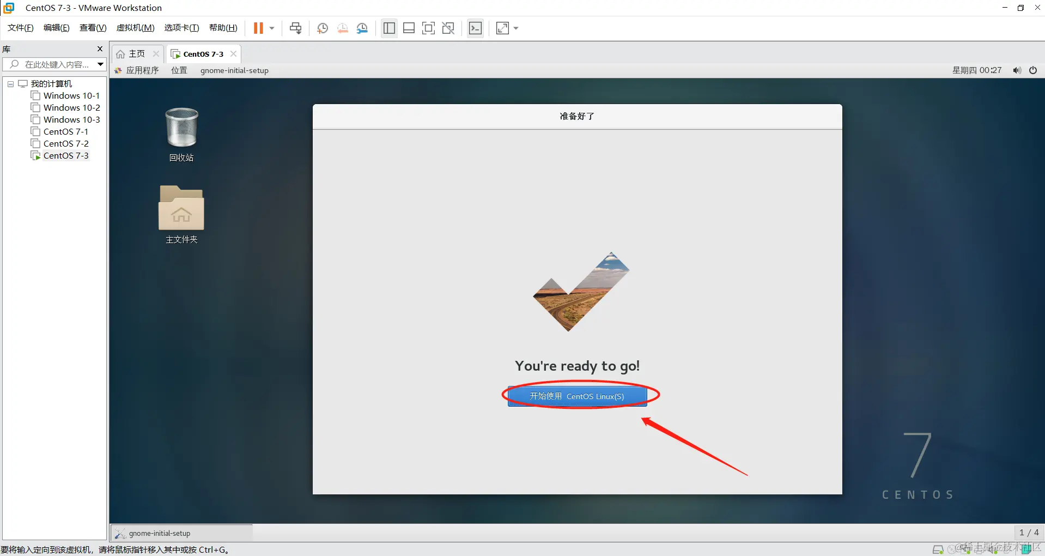Select CentOS 7-2 in the library
This screenshot has height=556, width=1045.
pyautogui.click(x=65, y=144)
